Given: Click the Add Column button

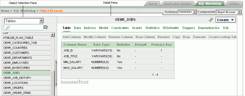Looking at the screenshot, I should coord(72,37).
